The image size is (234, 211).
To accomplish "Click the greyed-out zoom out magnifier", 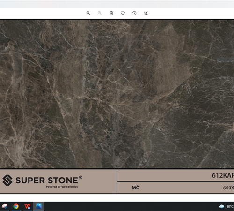I will [x=100, y=13].
